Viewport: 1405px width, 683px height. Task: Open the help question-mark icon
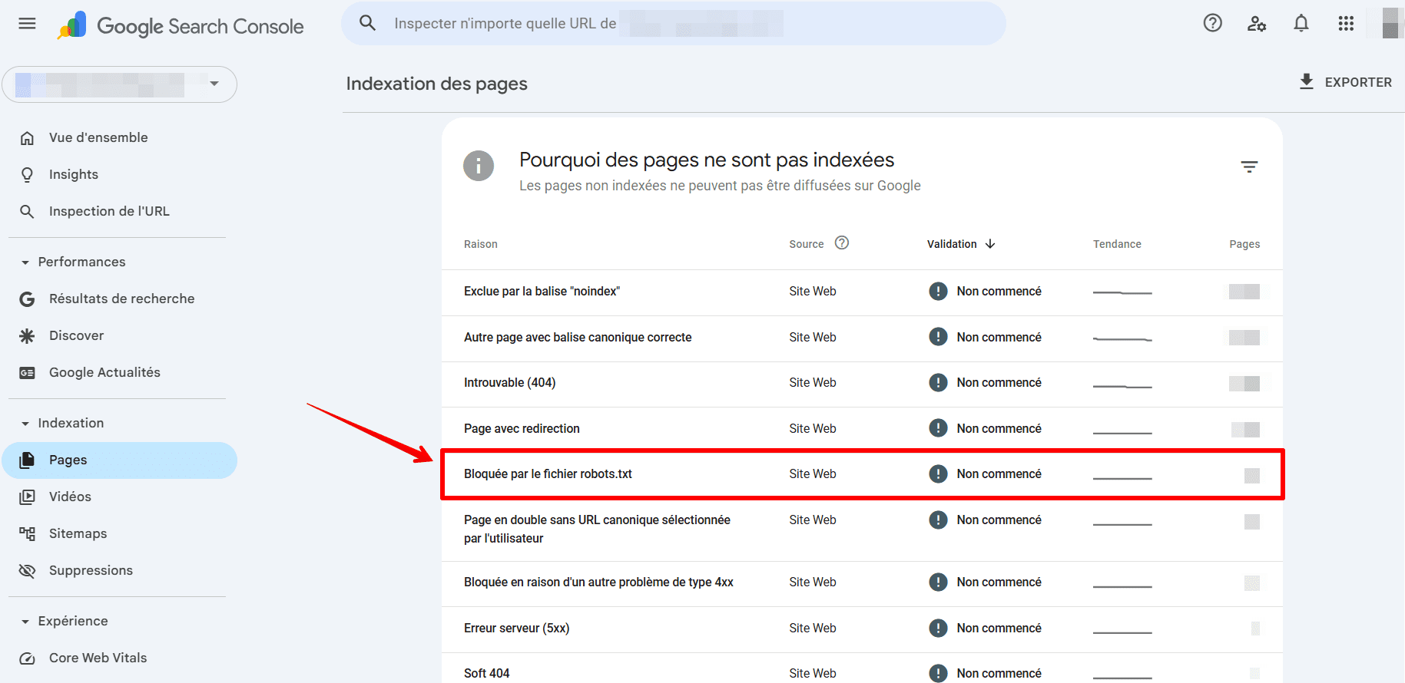(1212, 23)
